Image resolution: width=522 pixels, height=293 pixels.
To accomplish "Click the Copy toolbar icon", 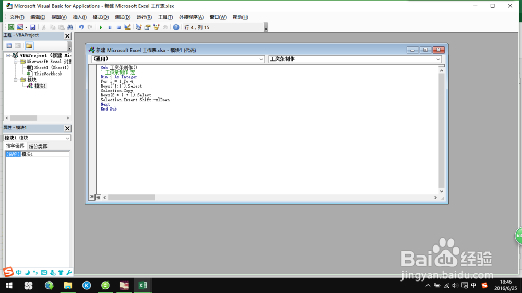I will 53,27.
